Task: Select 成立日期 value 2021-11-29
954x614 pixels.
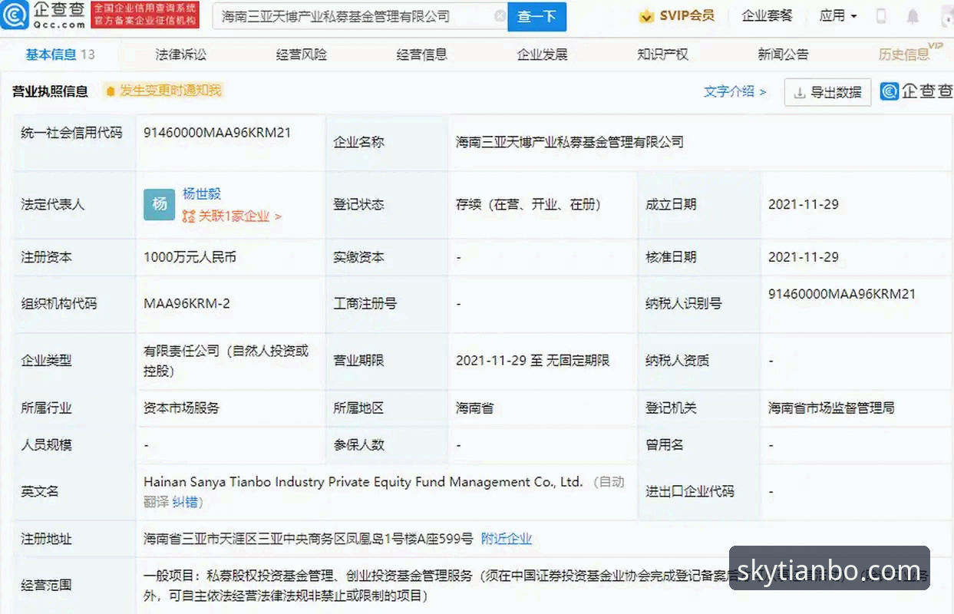Action: click(x=804, y=204)
